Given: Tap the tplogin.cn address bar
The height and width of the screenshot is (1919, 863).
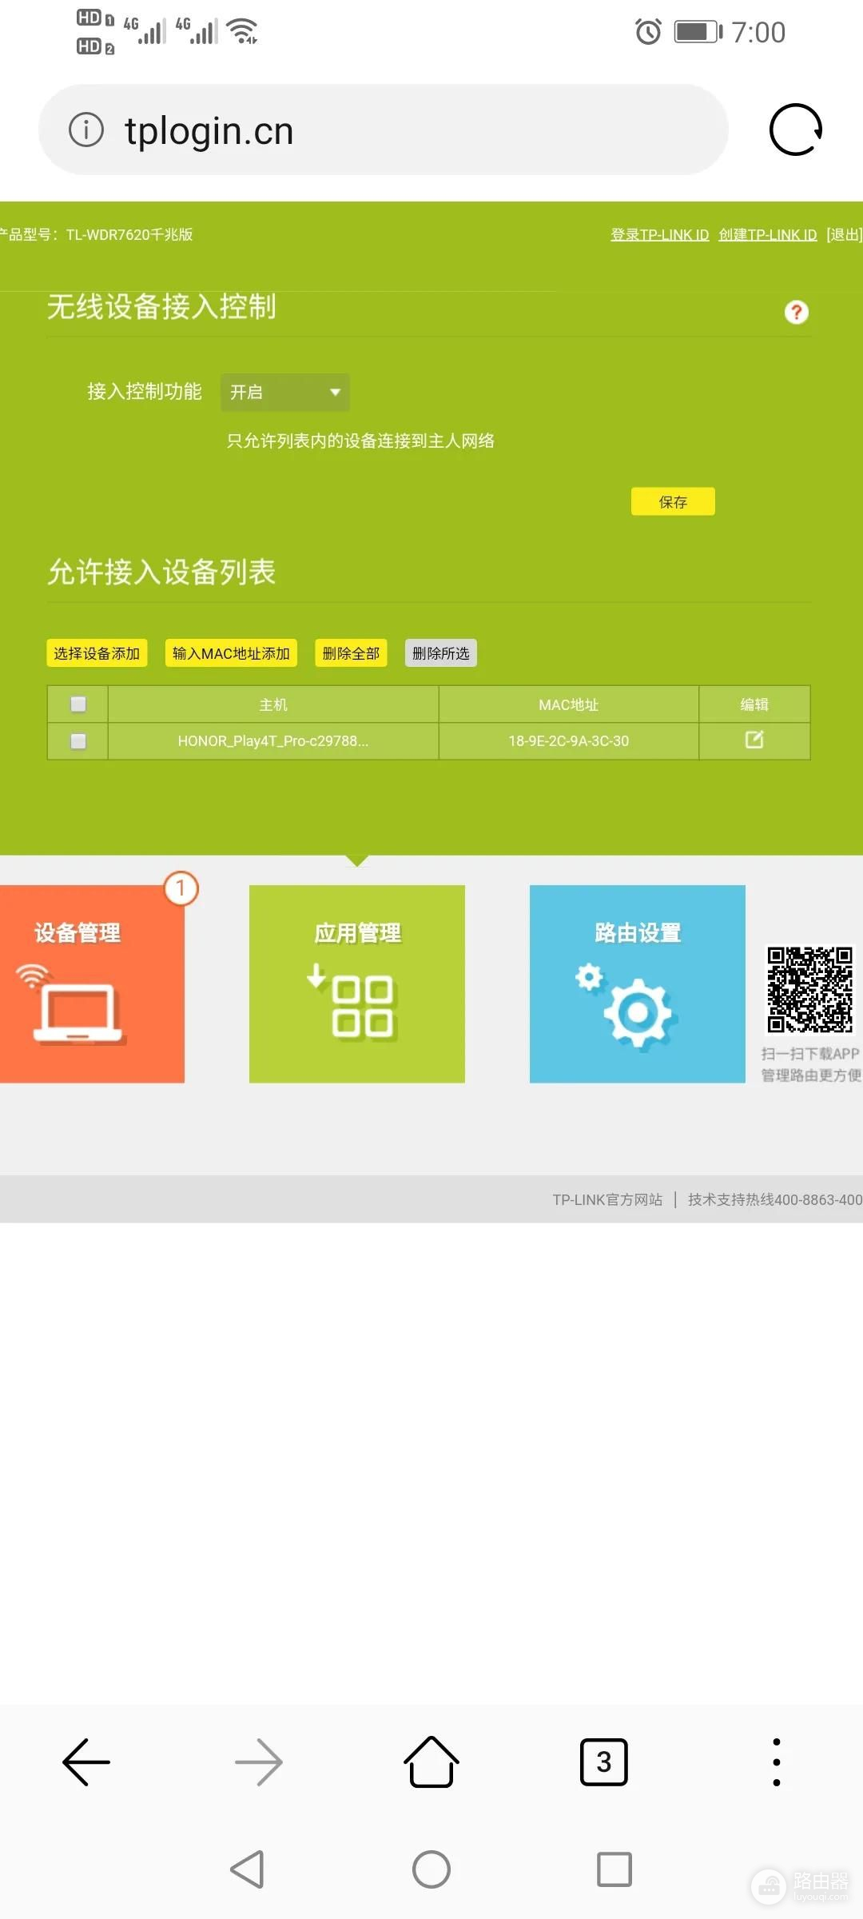Looking at the screenshot, I should click(x=384, y=130).
